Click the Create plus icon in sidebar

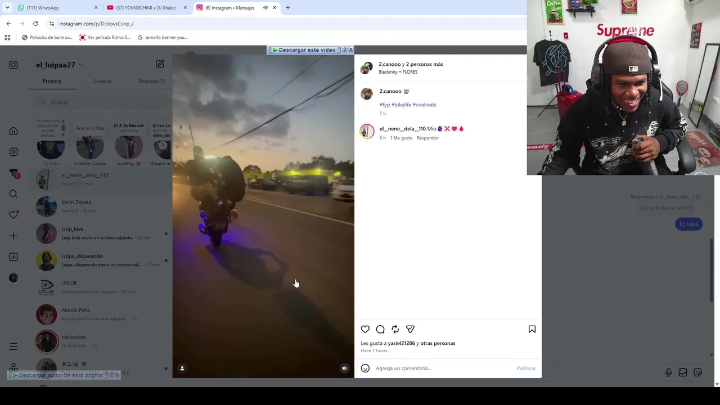pyautogui.click(x=13, y=236)
